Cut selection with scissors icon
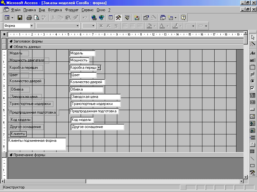Viewport: 257px width, 192px height. coord(53,18)
